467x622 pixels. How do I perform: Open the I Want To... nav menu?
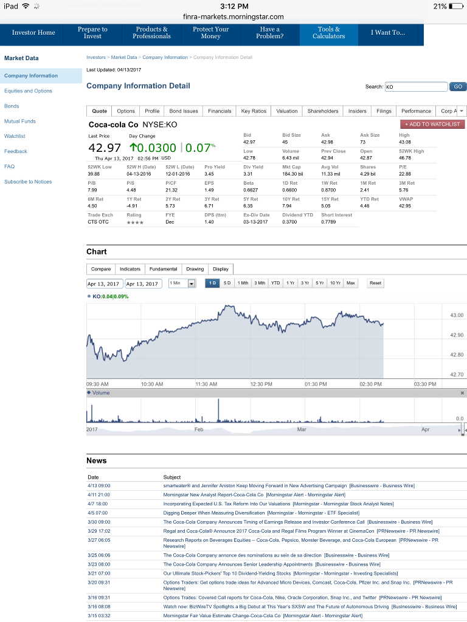[x=388, y=35]
